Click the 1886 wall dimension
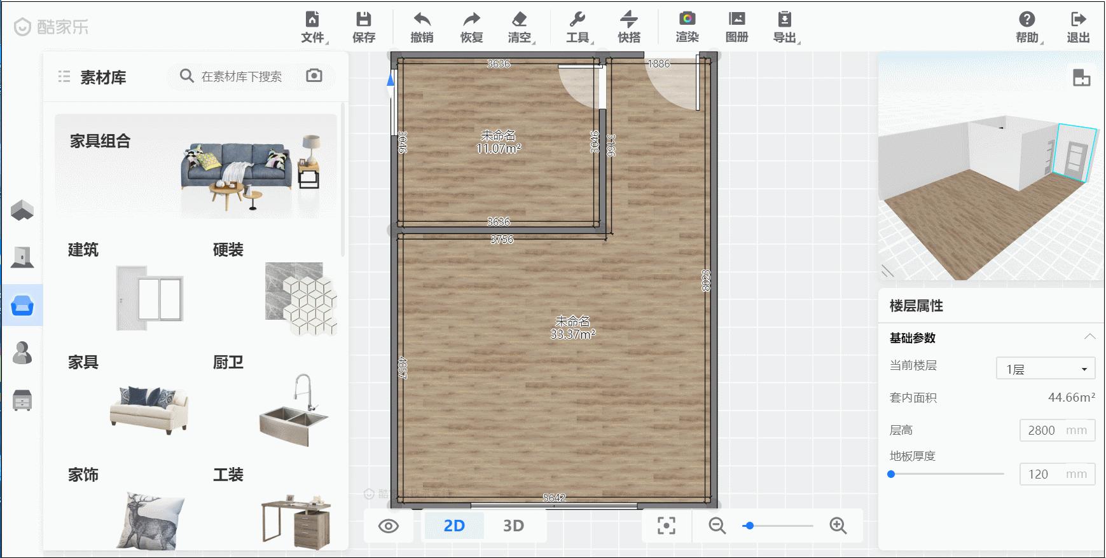The width and height of the screenshot is (1106, 558). 658,64
